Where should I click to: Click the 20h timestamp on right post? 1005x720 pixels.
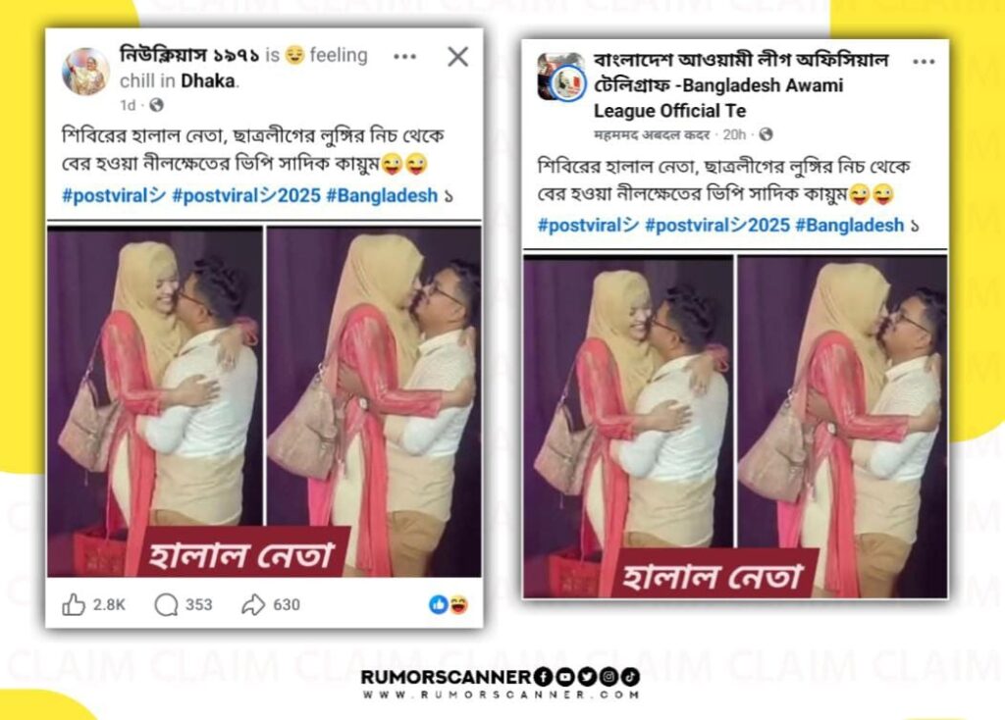pyautogui.click(x=734, y=134)
